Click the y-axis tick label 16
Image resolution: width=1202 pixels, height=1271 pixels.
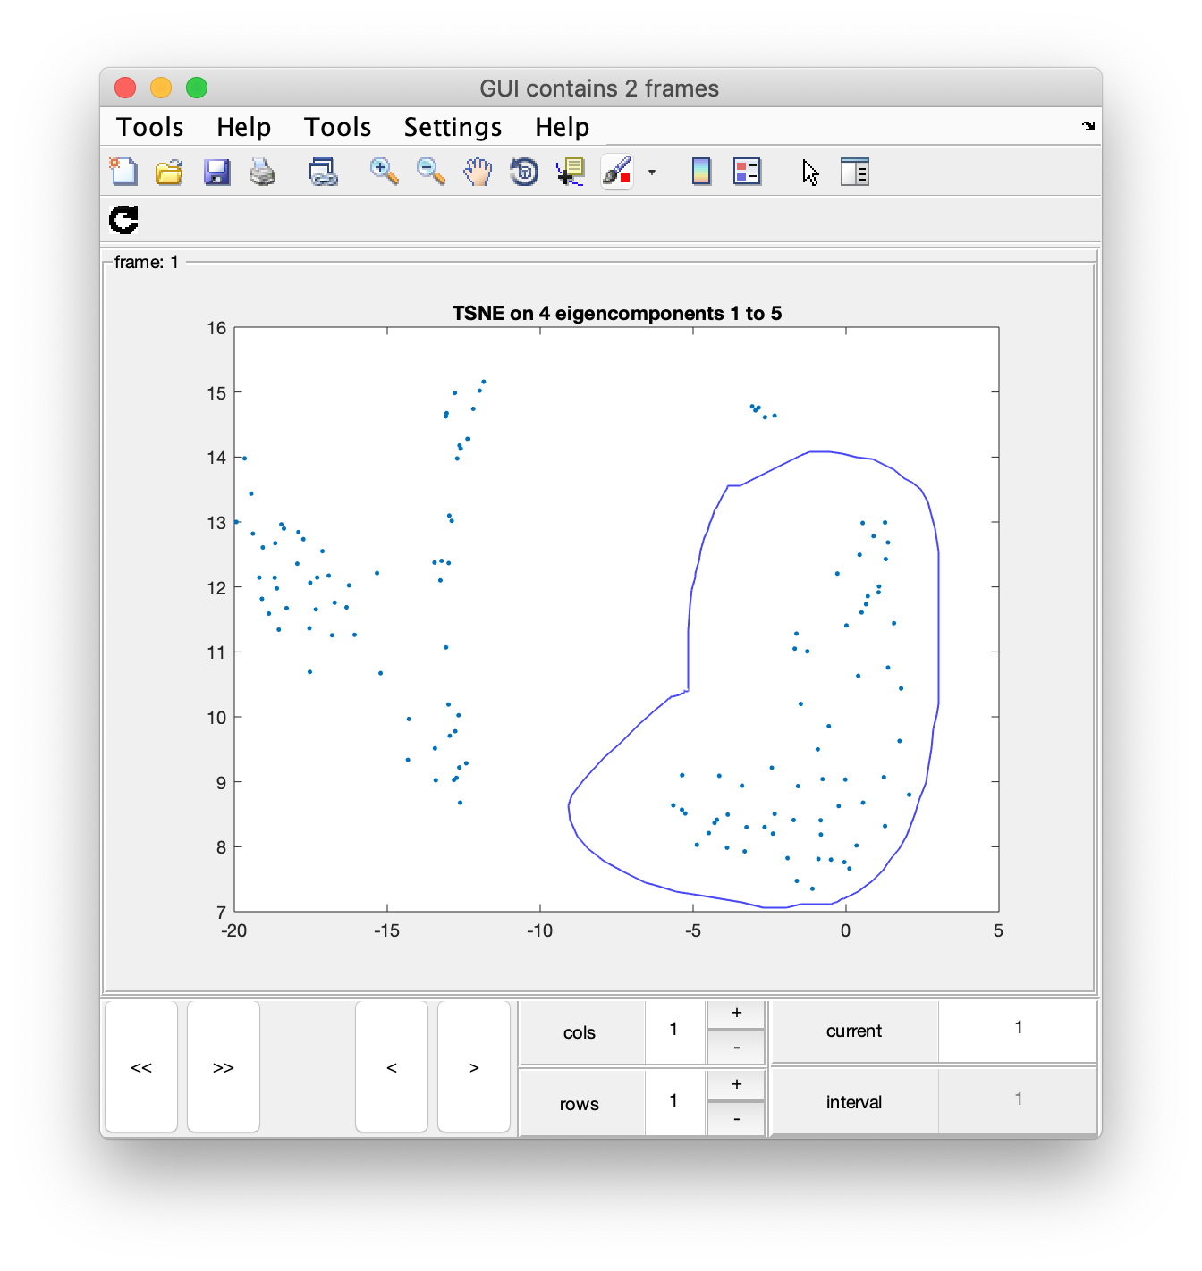tap(216, 328)
